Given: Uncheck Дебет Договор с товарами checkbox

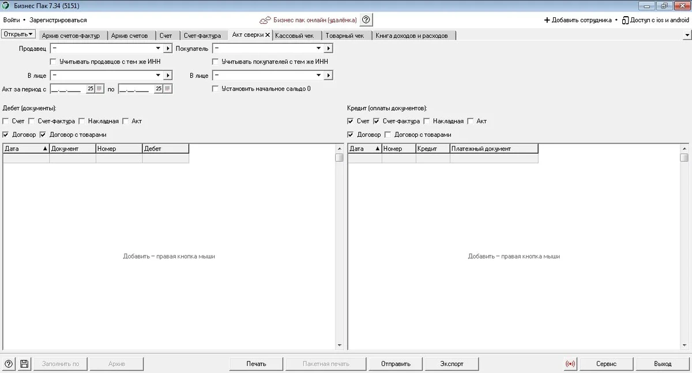Looking at the screenshot, I should coord(43,135).
